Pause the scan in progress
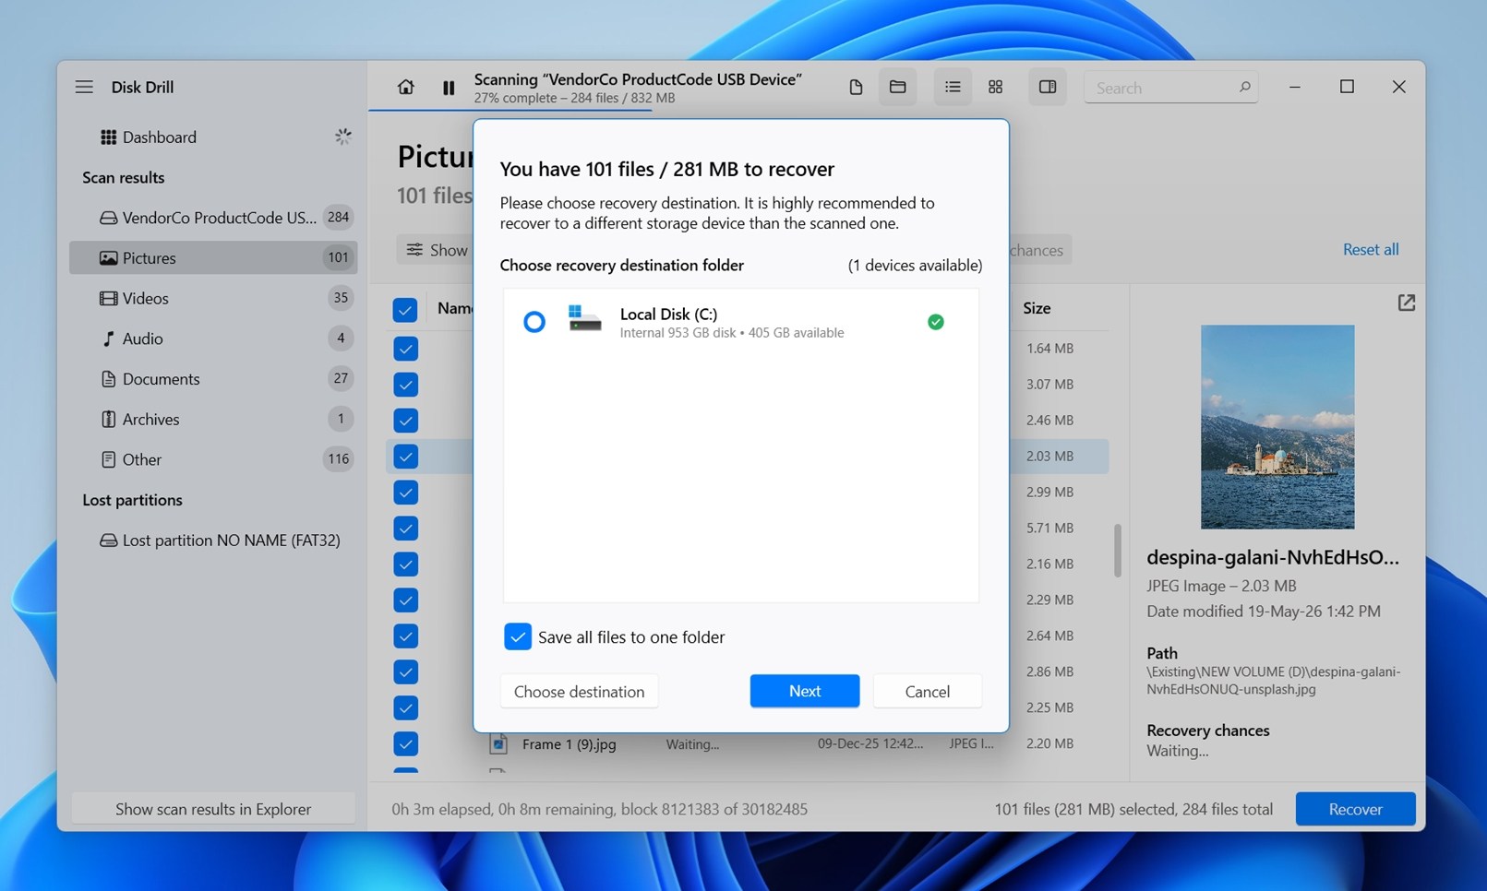This screenshot has height=891, width=1487. [449, 88]
